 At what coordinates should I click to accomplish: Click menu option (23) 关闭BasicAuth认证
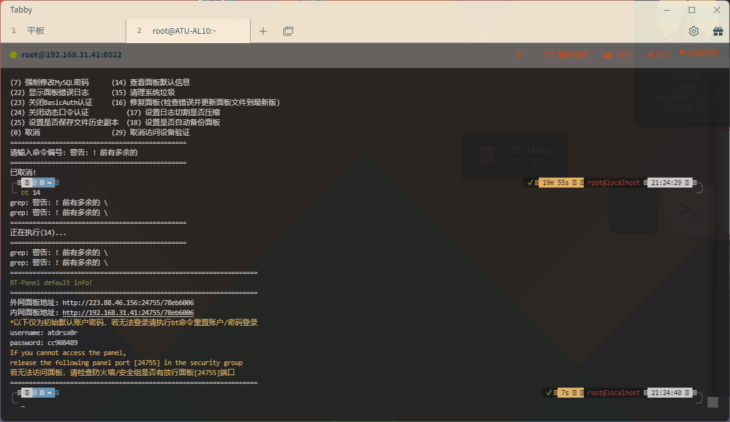pos(51,103)
